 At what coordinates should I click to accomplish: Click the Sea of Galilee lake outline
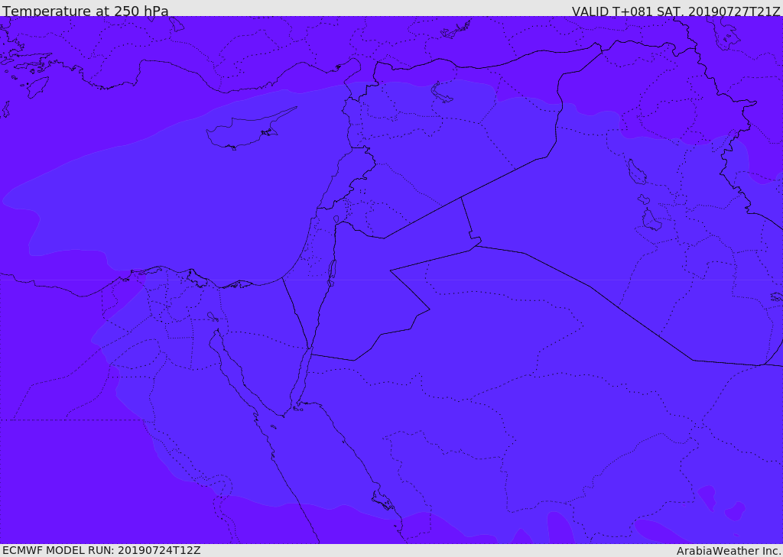pos(336,220)
